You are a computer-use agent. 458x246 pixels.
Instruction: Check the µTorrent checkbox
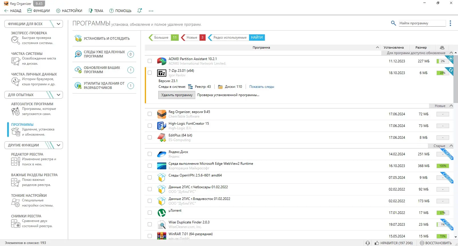(x=150, y=213)
